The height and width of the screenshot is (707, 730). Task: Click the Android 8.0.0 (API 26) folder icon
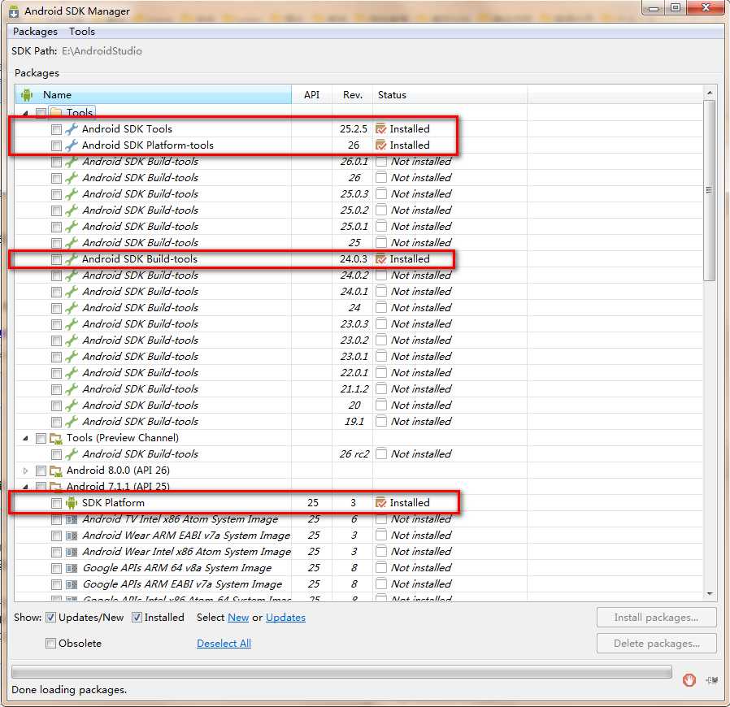pyautogui.click(x=56, y=471)
